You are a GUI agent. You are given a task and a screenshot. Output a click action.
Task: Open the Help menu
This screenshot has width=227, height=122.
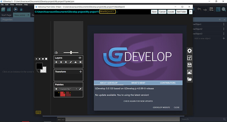26,5
